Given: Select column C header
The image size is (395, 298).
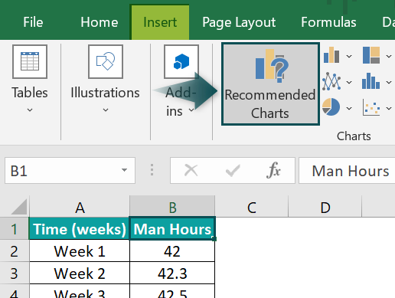Looking at the screenshot, I should 252,207.
